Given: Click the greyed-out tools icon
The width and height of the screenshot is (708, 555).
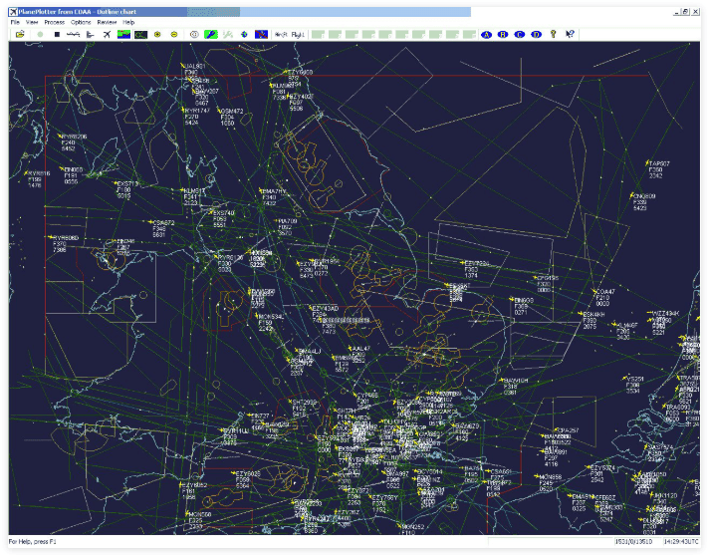Looking at the screenshot, I should [228, 34].
